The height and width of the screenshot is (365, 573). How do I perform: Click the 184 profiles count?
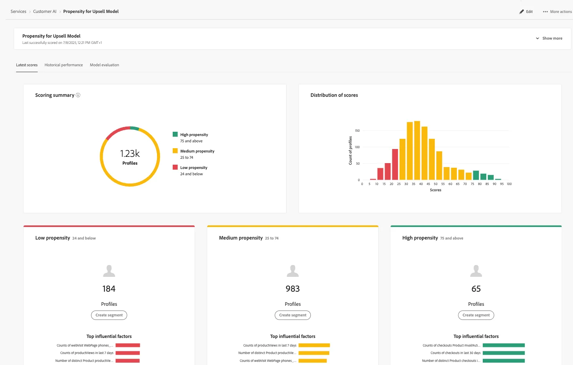pos(109,289)
